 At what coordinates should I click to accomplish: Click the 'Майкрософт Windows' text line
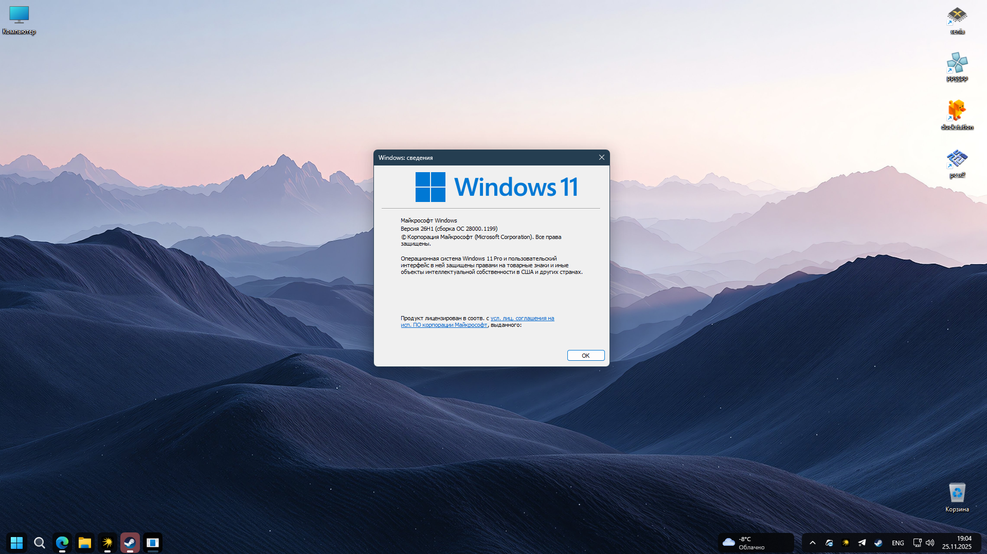429,220
